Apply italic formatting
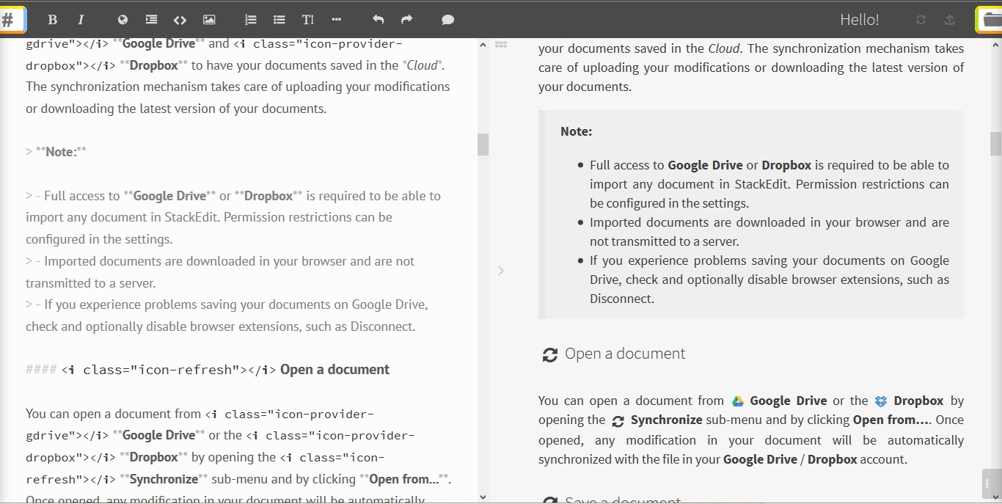Image resolution: width=1002 pixels, height=504 pixels. coord(81,20)
